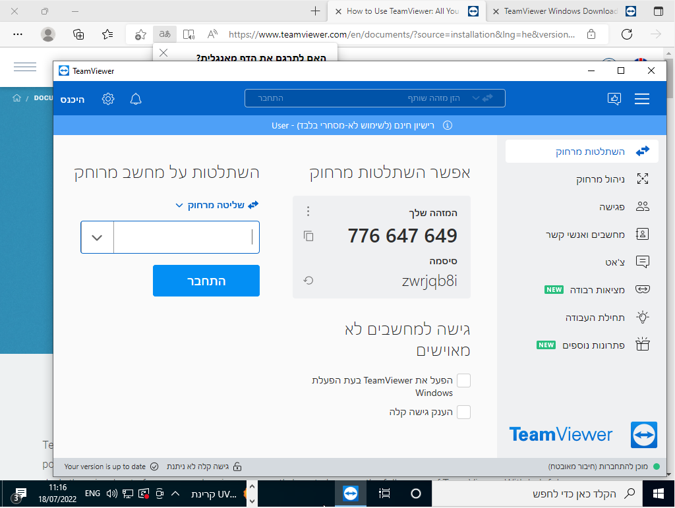Switch to TeamViewer Windows Download tab
Screen dimensions: 675x508
click(564, 11)
